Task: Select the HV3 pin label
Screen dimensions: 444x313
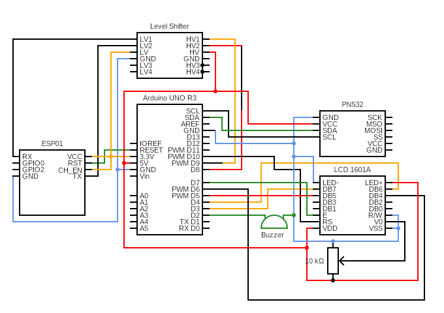Action: pos(193,65)
